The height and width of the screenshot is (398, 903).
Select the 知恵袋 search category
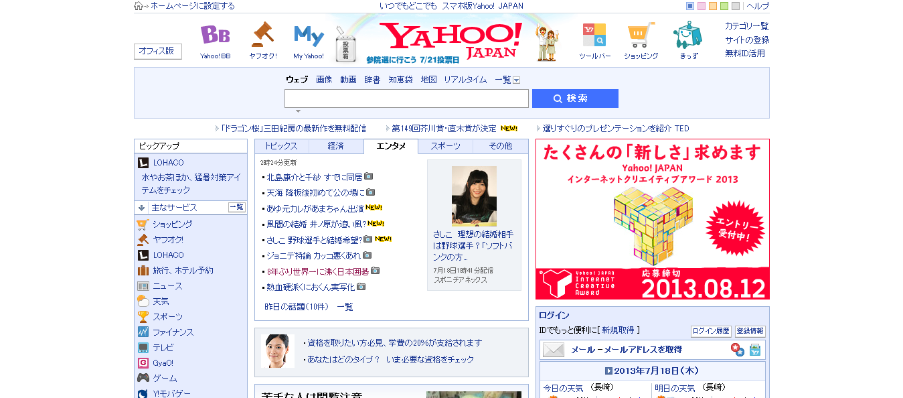400,80
